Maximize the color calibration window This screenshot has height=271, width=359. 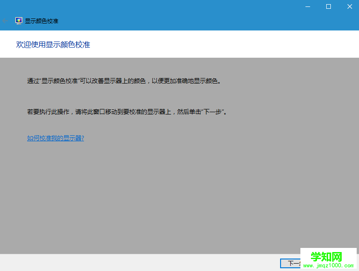(x=329, y=6)
